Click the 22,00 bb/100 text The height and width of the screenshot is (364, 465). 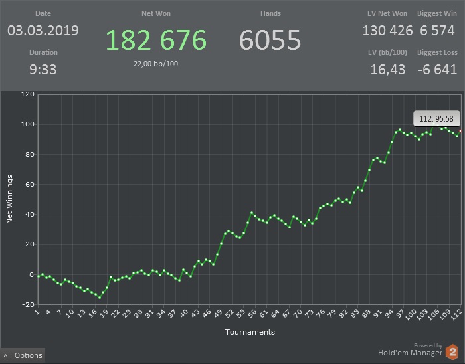[x=155, y=64]
